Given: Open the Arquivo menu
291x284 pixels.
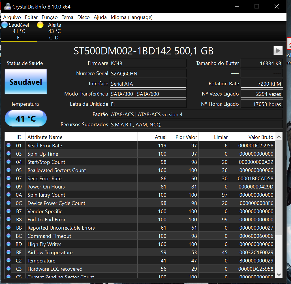Looking at the screenshot, I should click(x=12, y=17).
